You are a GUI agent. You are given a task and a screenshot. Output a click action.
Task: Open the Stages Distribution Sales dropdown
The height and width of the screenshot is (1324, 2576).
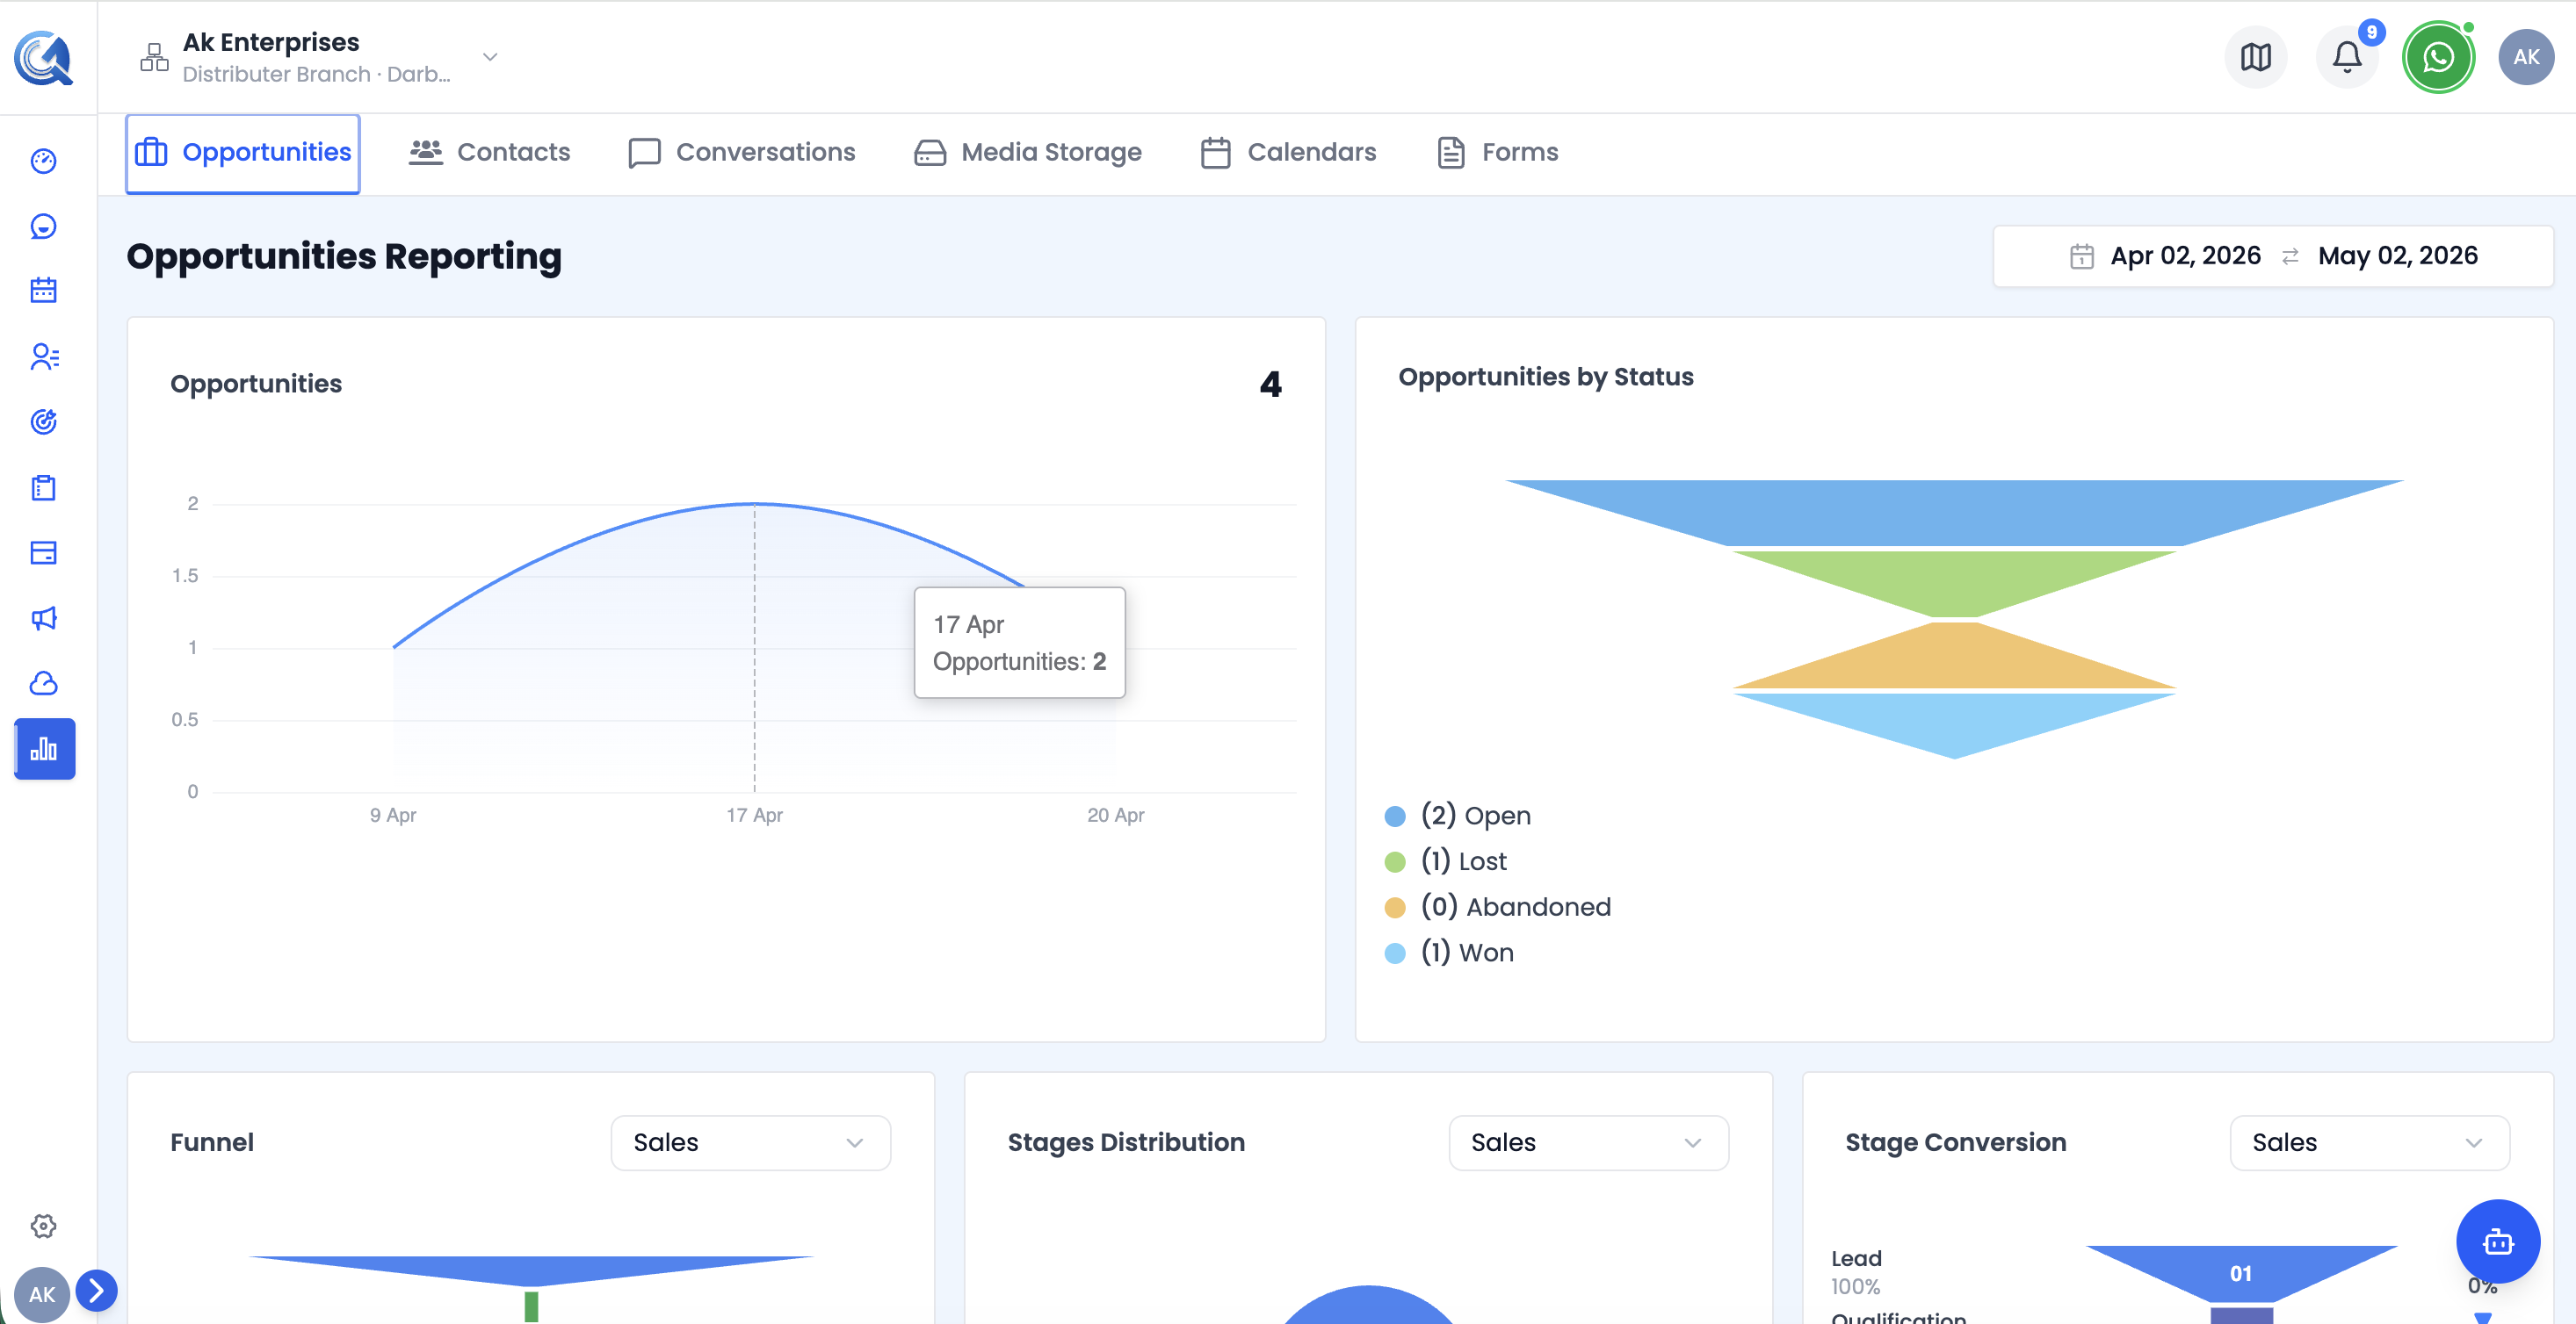pos(1588,1142)
